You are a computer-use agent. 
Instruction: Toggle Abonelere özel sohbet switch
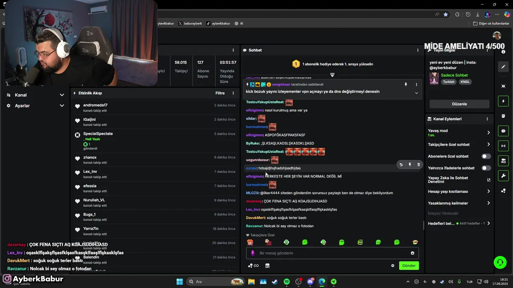[x=486, y=156]
